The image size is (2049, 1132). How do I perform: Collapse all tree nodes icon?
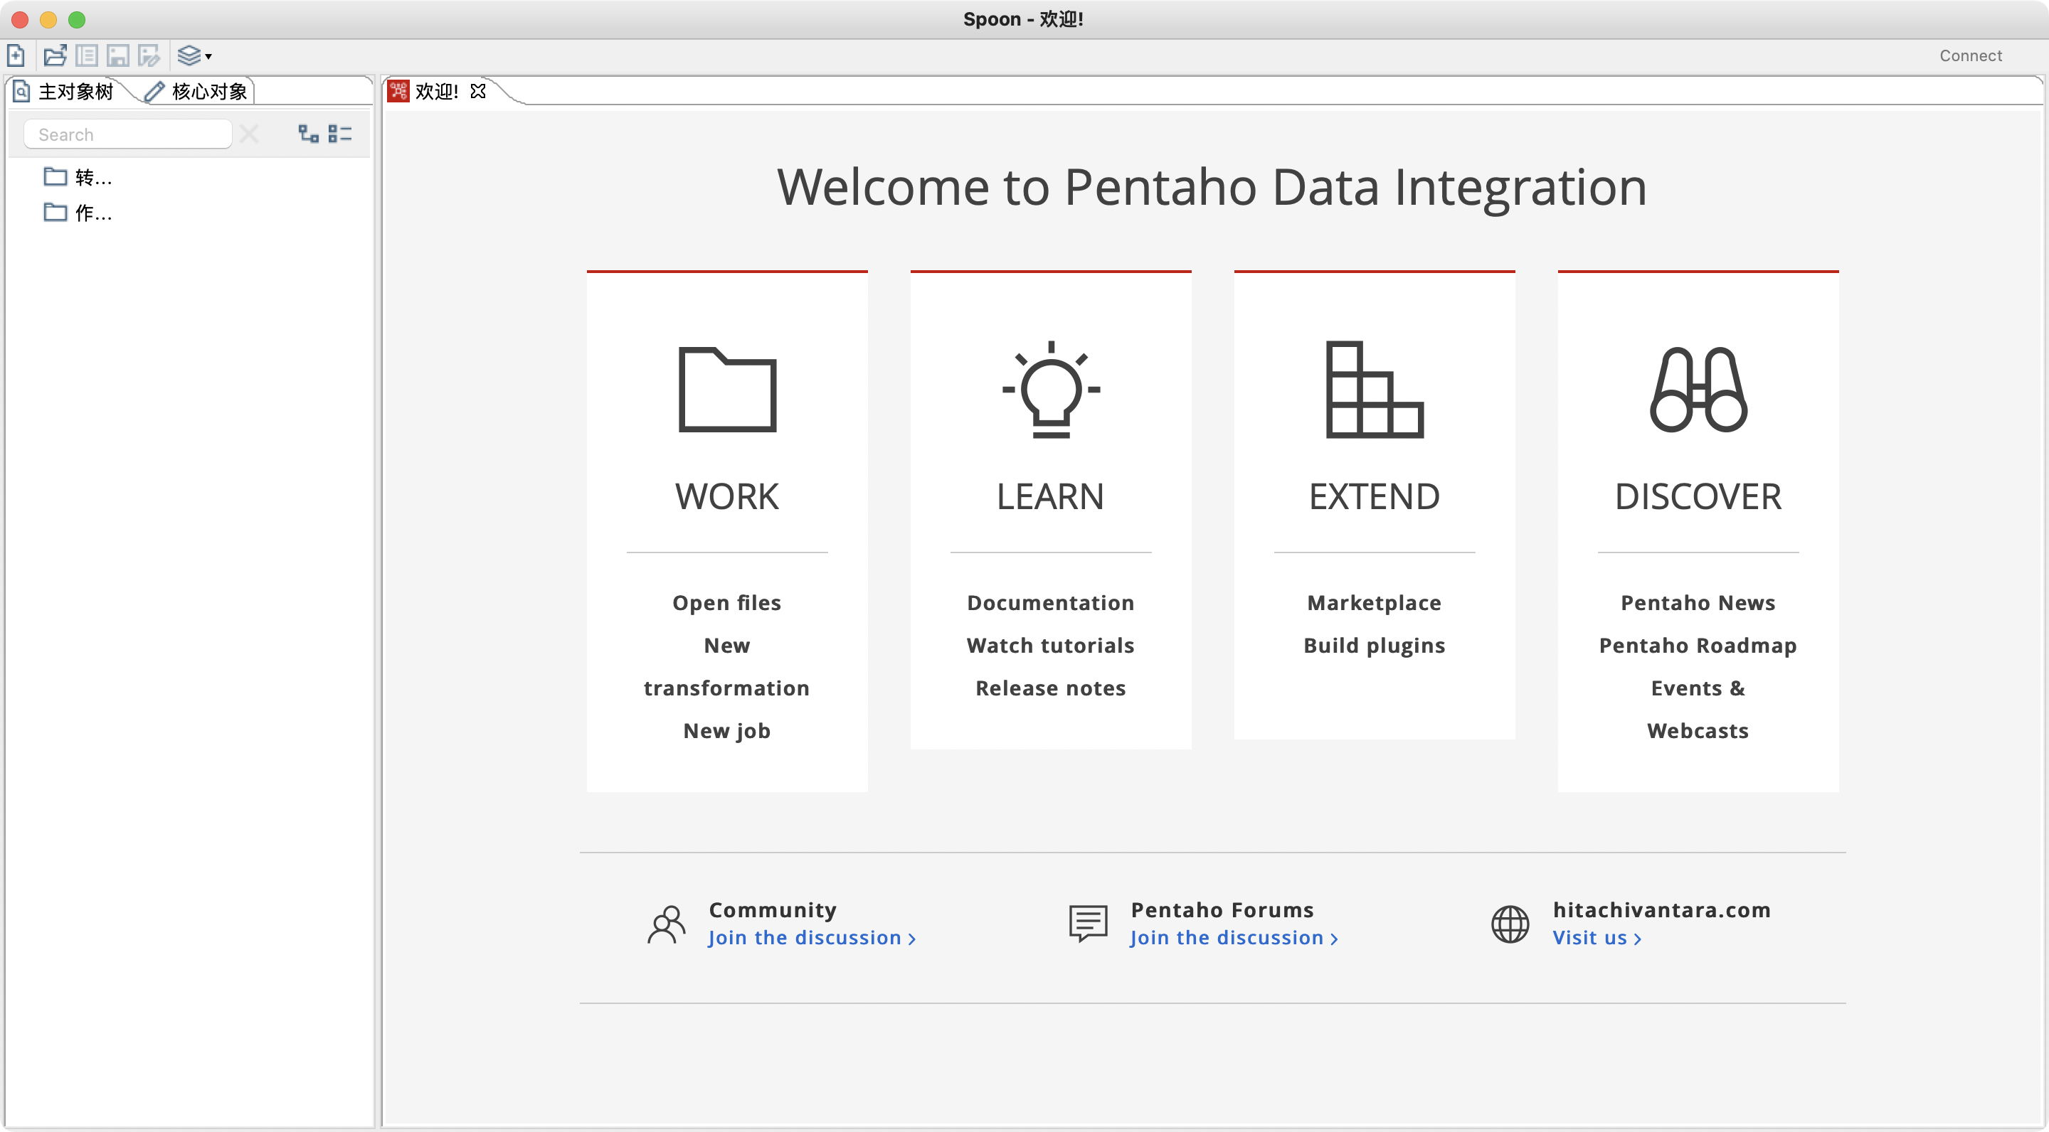pyautogui.click(x=341, y=134)
